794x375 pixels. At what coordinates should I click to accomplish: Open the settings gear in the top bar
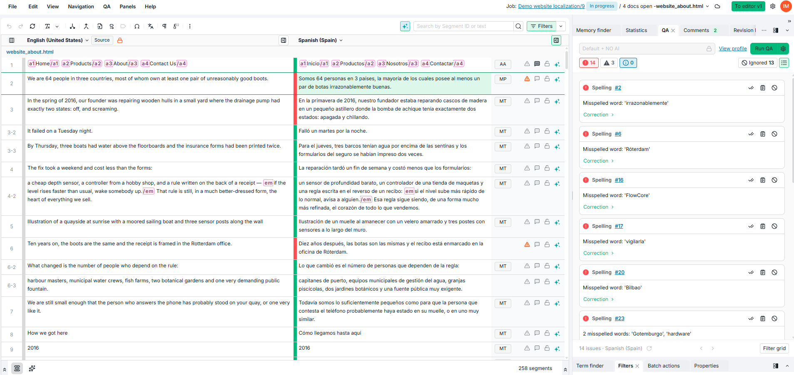click(773, 6)
